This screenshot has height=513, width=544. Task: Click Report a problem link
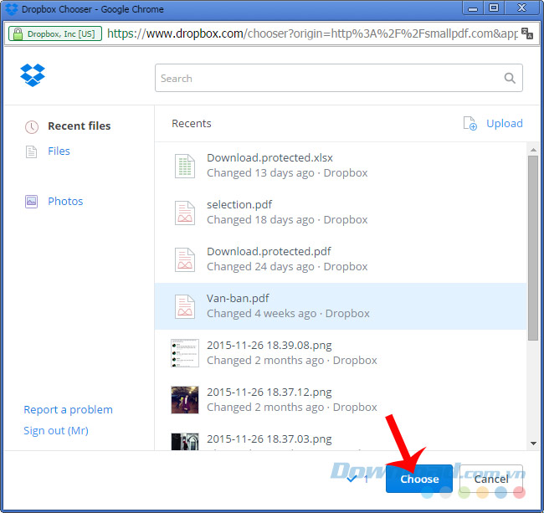(x=68, y=409)
